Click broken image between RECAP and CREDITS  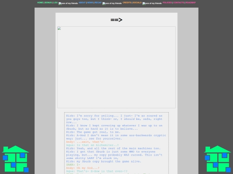point(112,3)
